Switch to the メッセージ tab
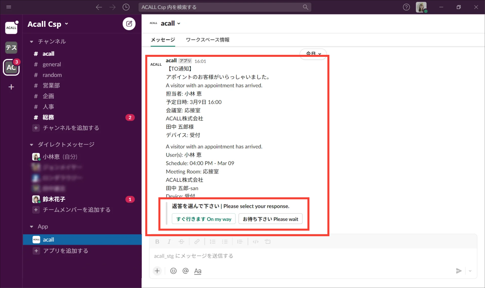The width and height of the screenshot is (485, 288). click(x=163, y=40)
